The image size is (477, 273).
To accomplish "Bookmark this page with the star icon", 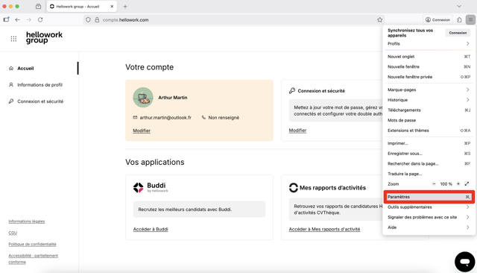I will point(379,20).
